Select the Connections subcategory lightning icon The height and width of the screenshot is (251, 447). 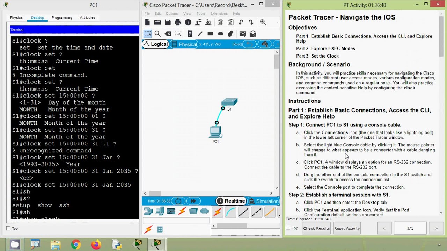(148, 229)
